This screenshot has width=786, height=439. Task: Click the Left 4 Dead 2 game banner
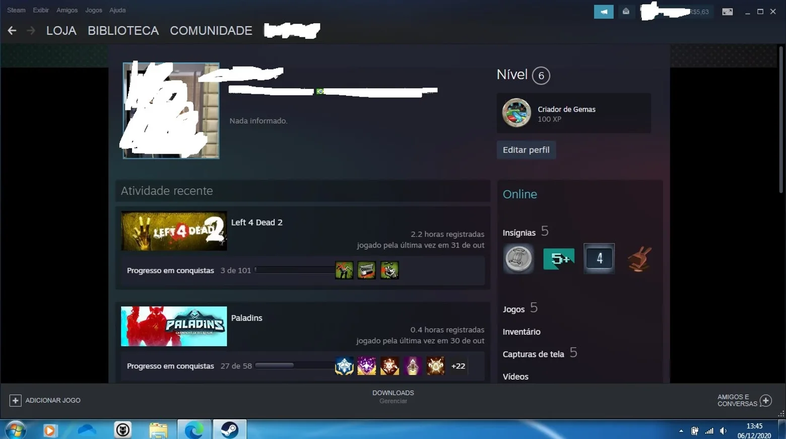click(x=174, y=231)
